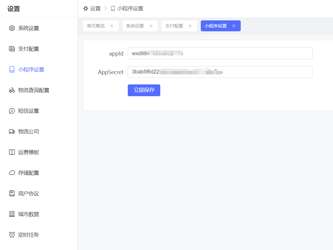Click the appId field label
This screenshot has width=333, height=250.
click(x=116, y=54)
